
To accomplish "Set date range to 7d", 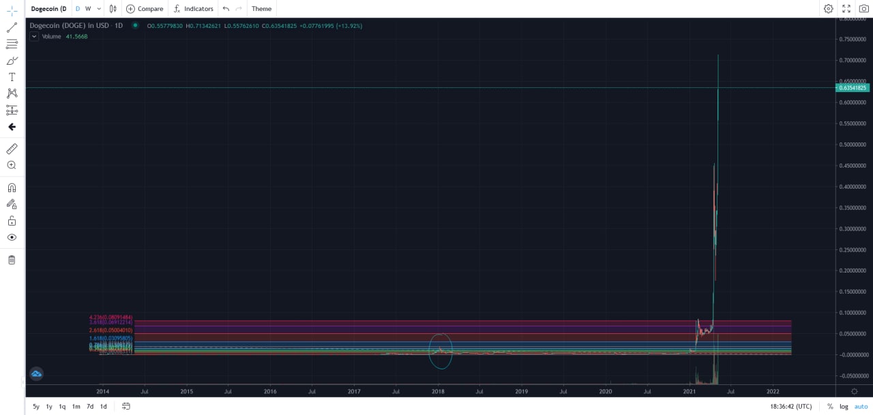I will [x=90, y=407].
